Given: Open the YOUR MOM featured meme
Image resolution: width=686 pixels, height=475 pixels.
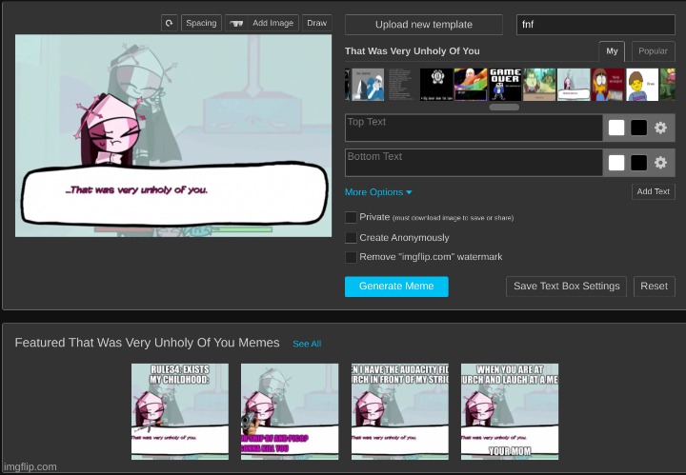Looking at the screenshot, I should pyautogui.click(x=510, y=411).
